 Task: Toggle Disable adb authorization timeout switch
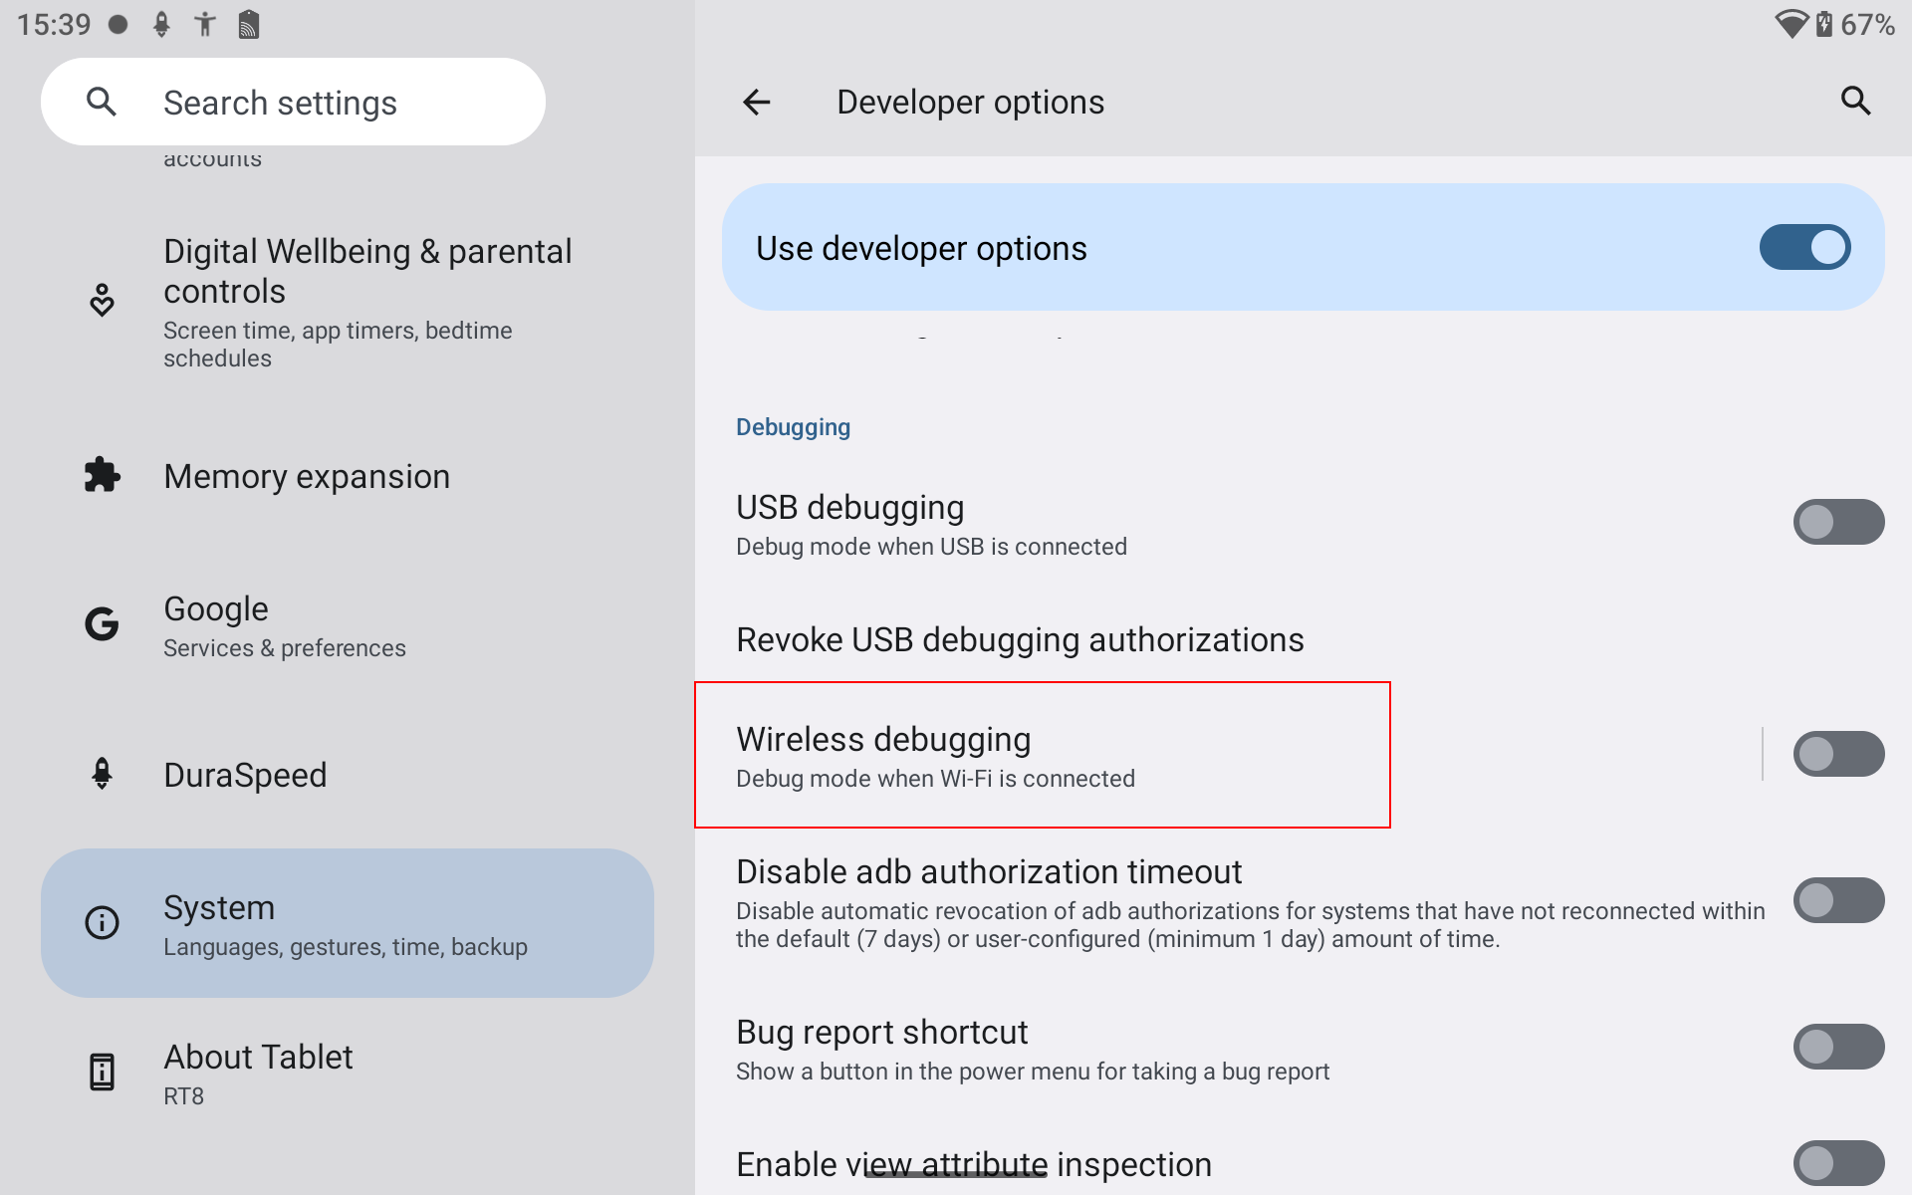coord(1837,900)
